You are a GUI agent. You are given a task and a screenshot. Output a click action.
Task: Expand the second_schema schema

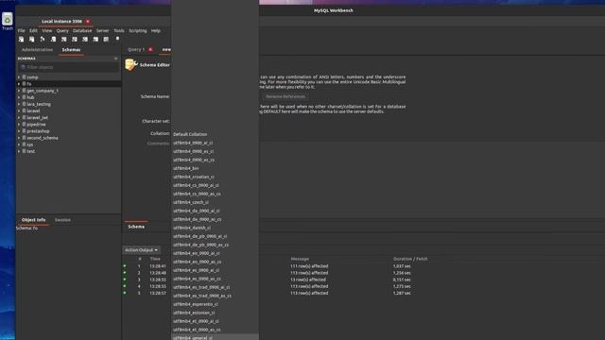[x=19, y=138]
